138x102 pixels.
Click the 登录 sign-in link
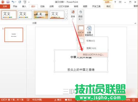tap(136, 6)
